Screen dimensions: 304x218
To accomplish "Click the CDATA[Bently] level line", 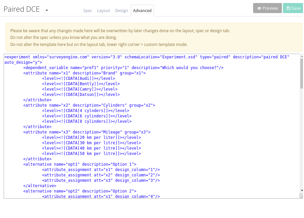I will 81,84.
